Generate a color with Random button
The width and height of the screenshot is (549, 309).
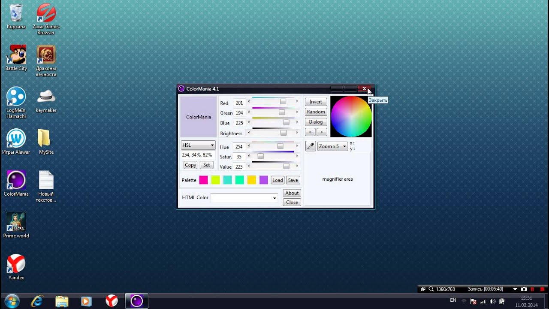(x=316, y=112)
